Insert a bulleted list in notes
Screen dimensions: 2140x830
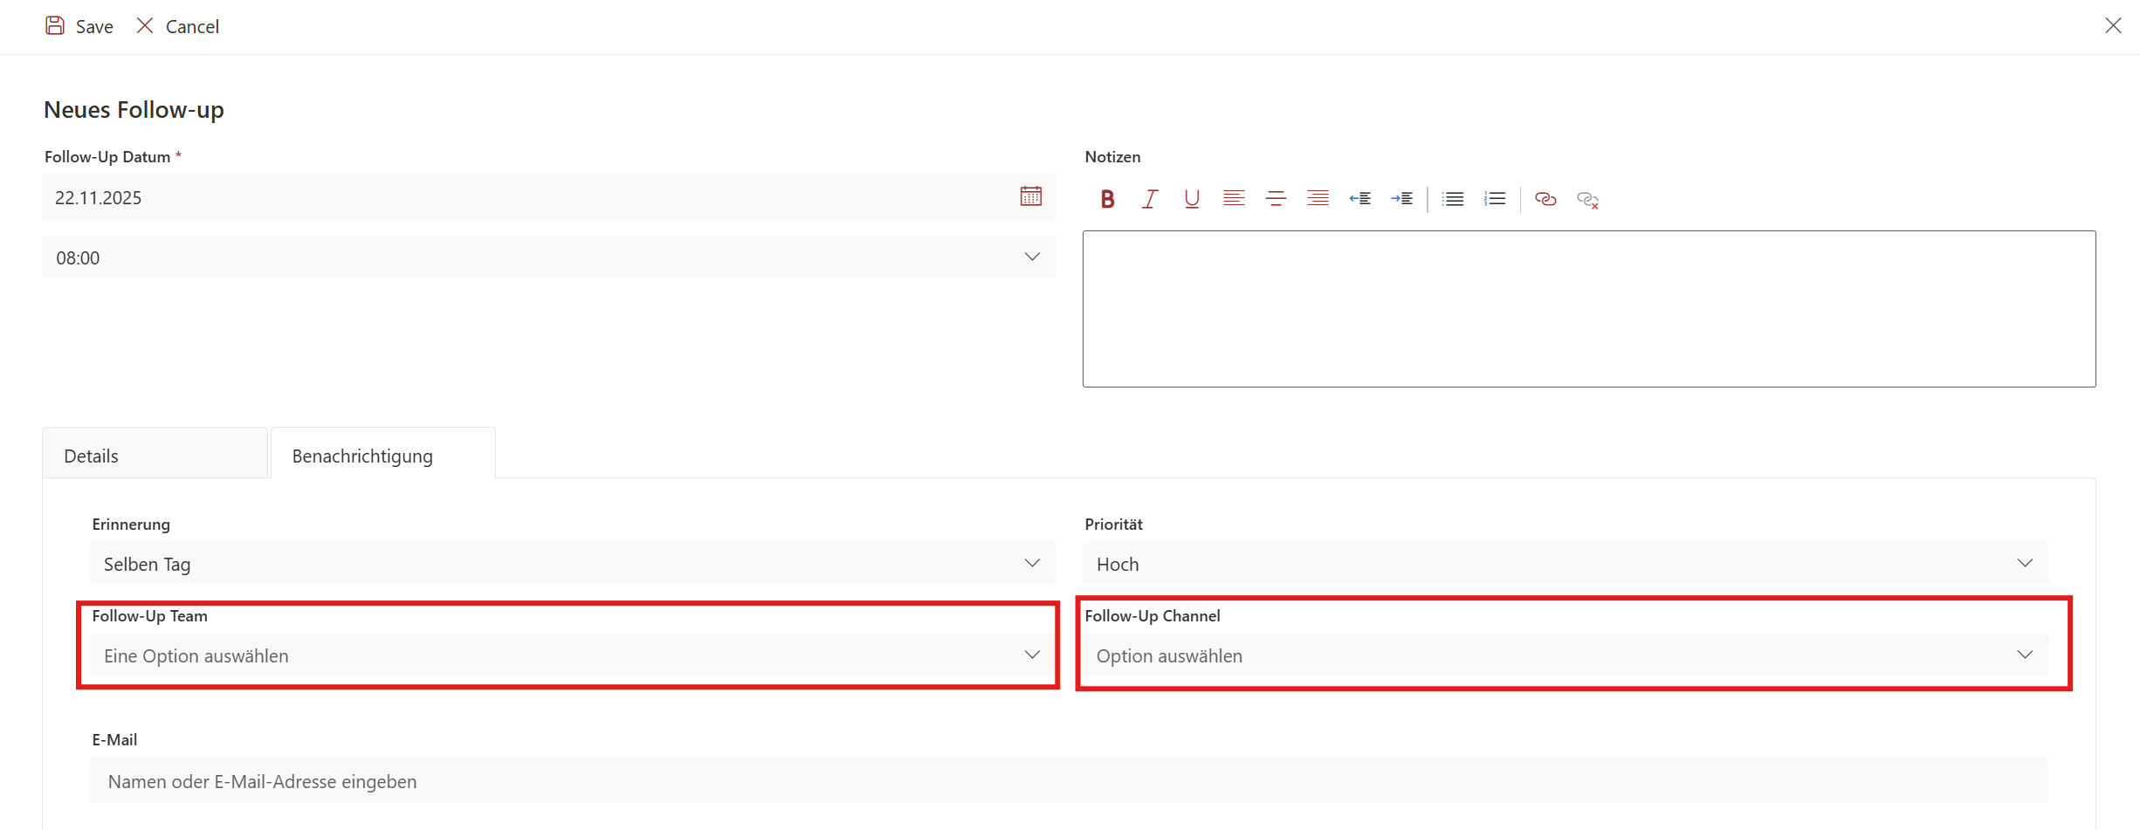[1453, 199]
